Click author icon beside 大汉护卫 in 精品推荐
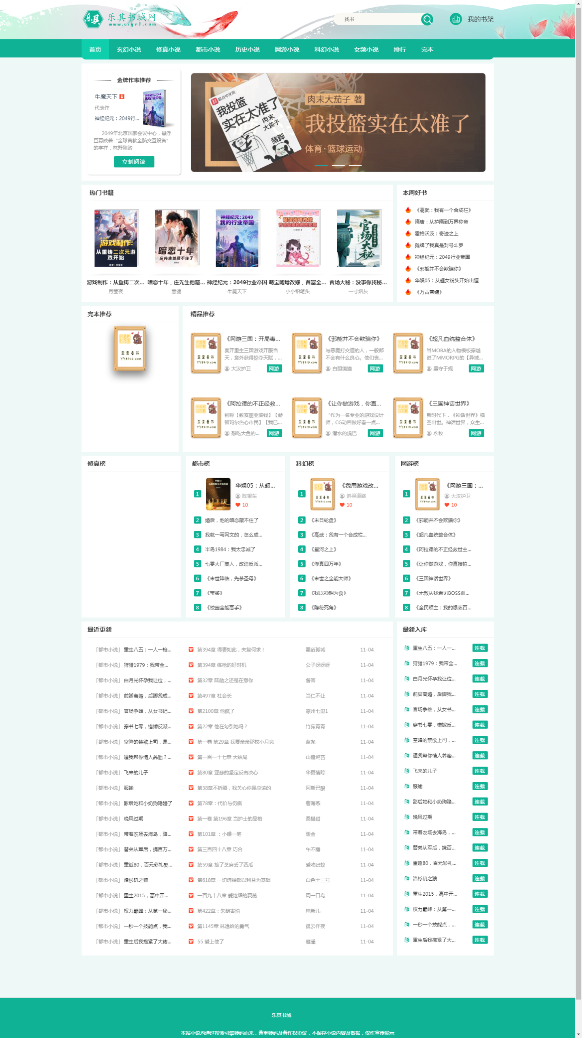Viewport: 582px width, 1038px height. coord(227,369)
